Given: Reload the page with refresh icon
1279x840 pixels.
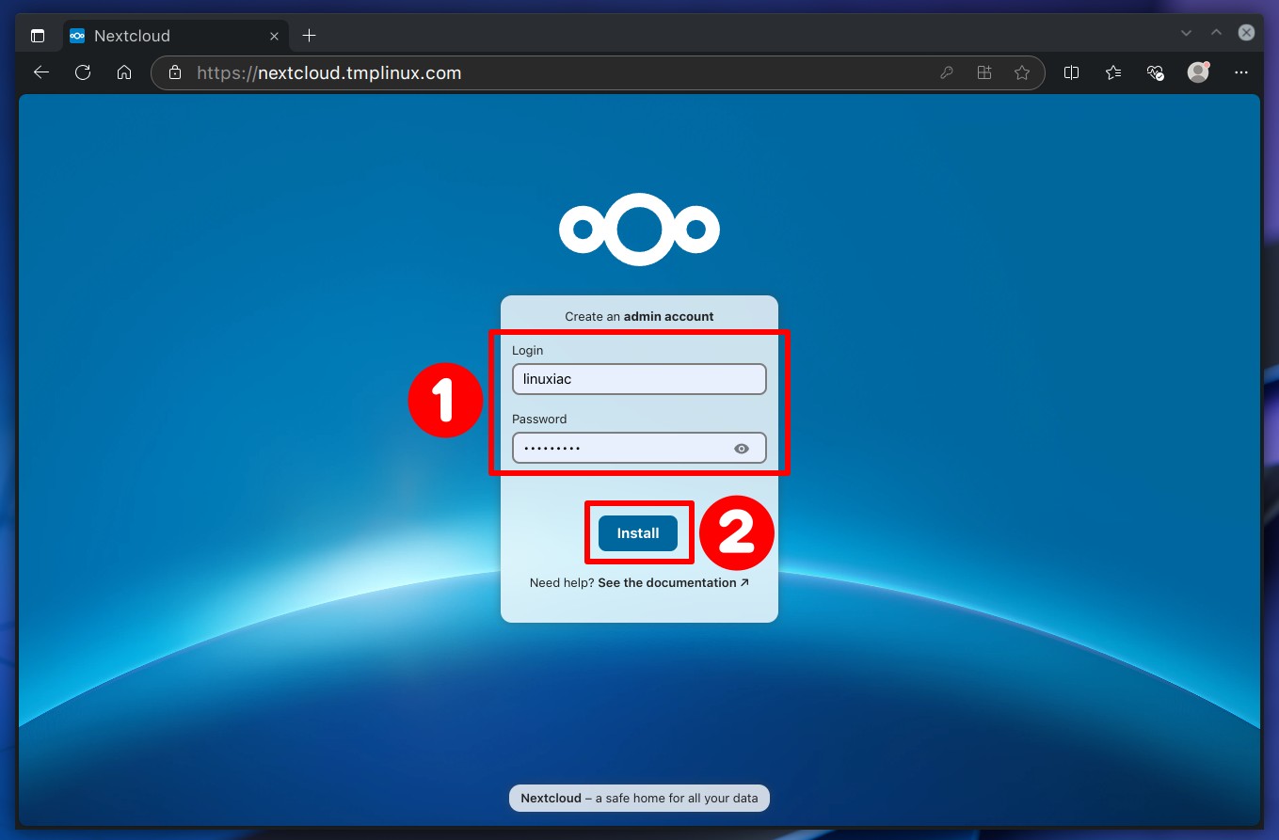Looking at the screenshot, I should 83,72.
